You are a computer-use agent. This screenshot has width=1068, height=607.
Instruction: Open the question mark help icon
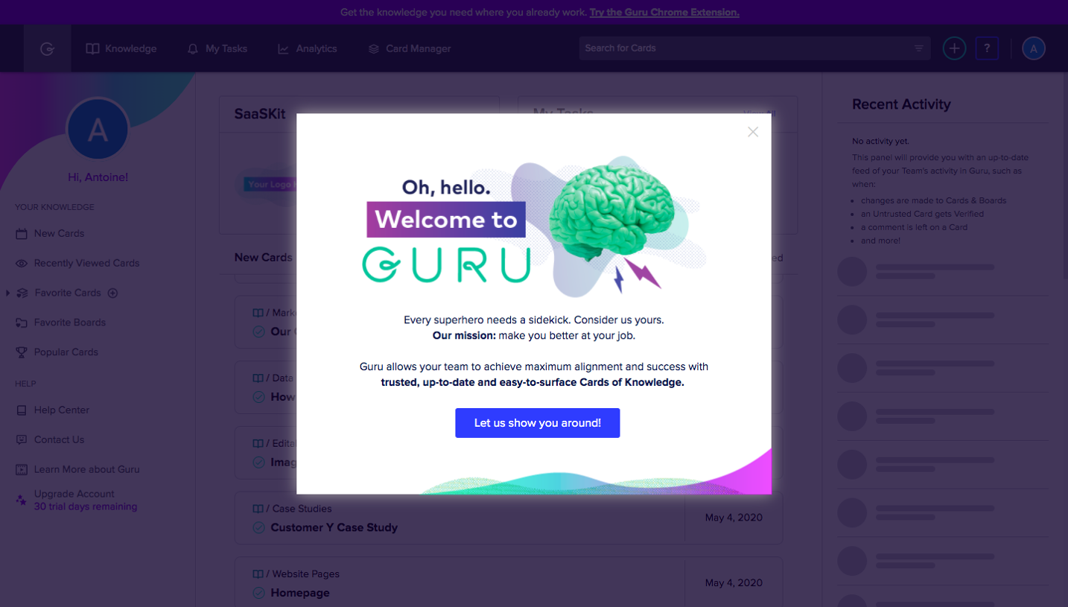tap(987, 48)
